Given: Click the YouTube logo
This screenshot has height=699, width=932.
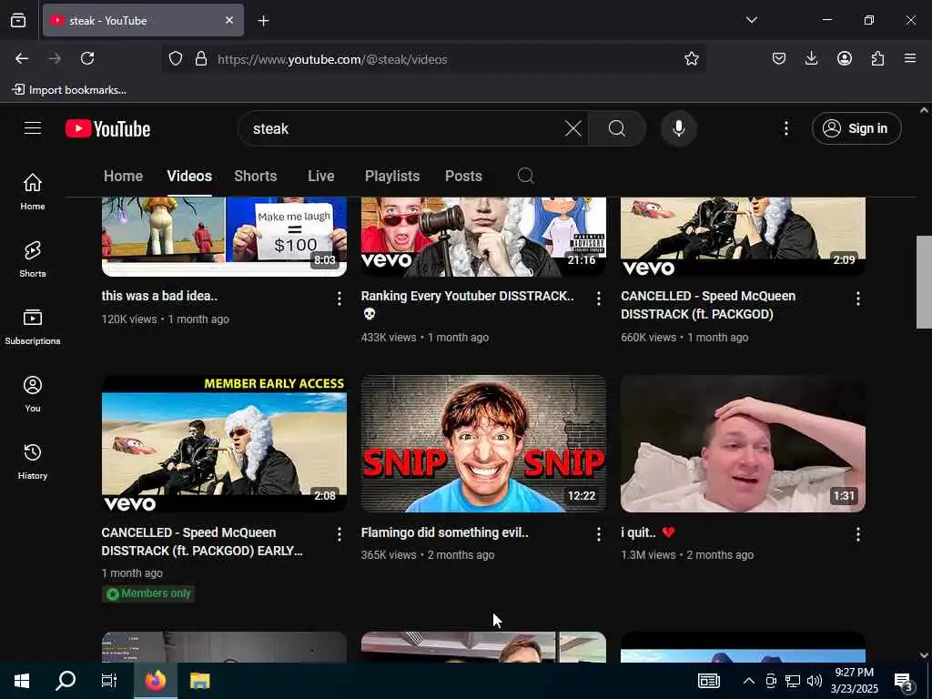Looking at the screenshot, I should 107,128.
